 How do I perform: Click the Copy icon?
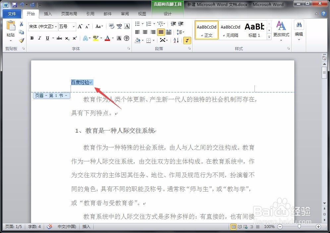(x=21, y=32)
